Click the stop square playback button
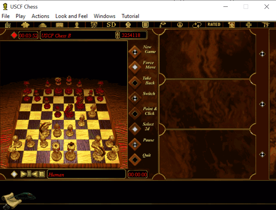Image resolution: width=276 pixels, height=210 pixels. [42, 174]
